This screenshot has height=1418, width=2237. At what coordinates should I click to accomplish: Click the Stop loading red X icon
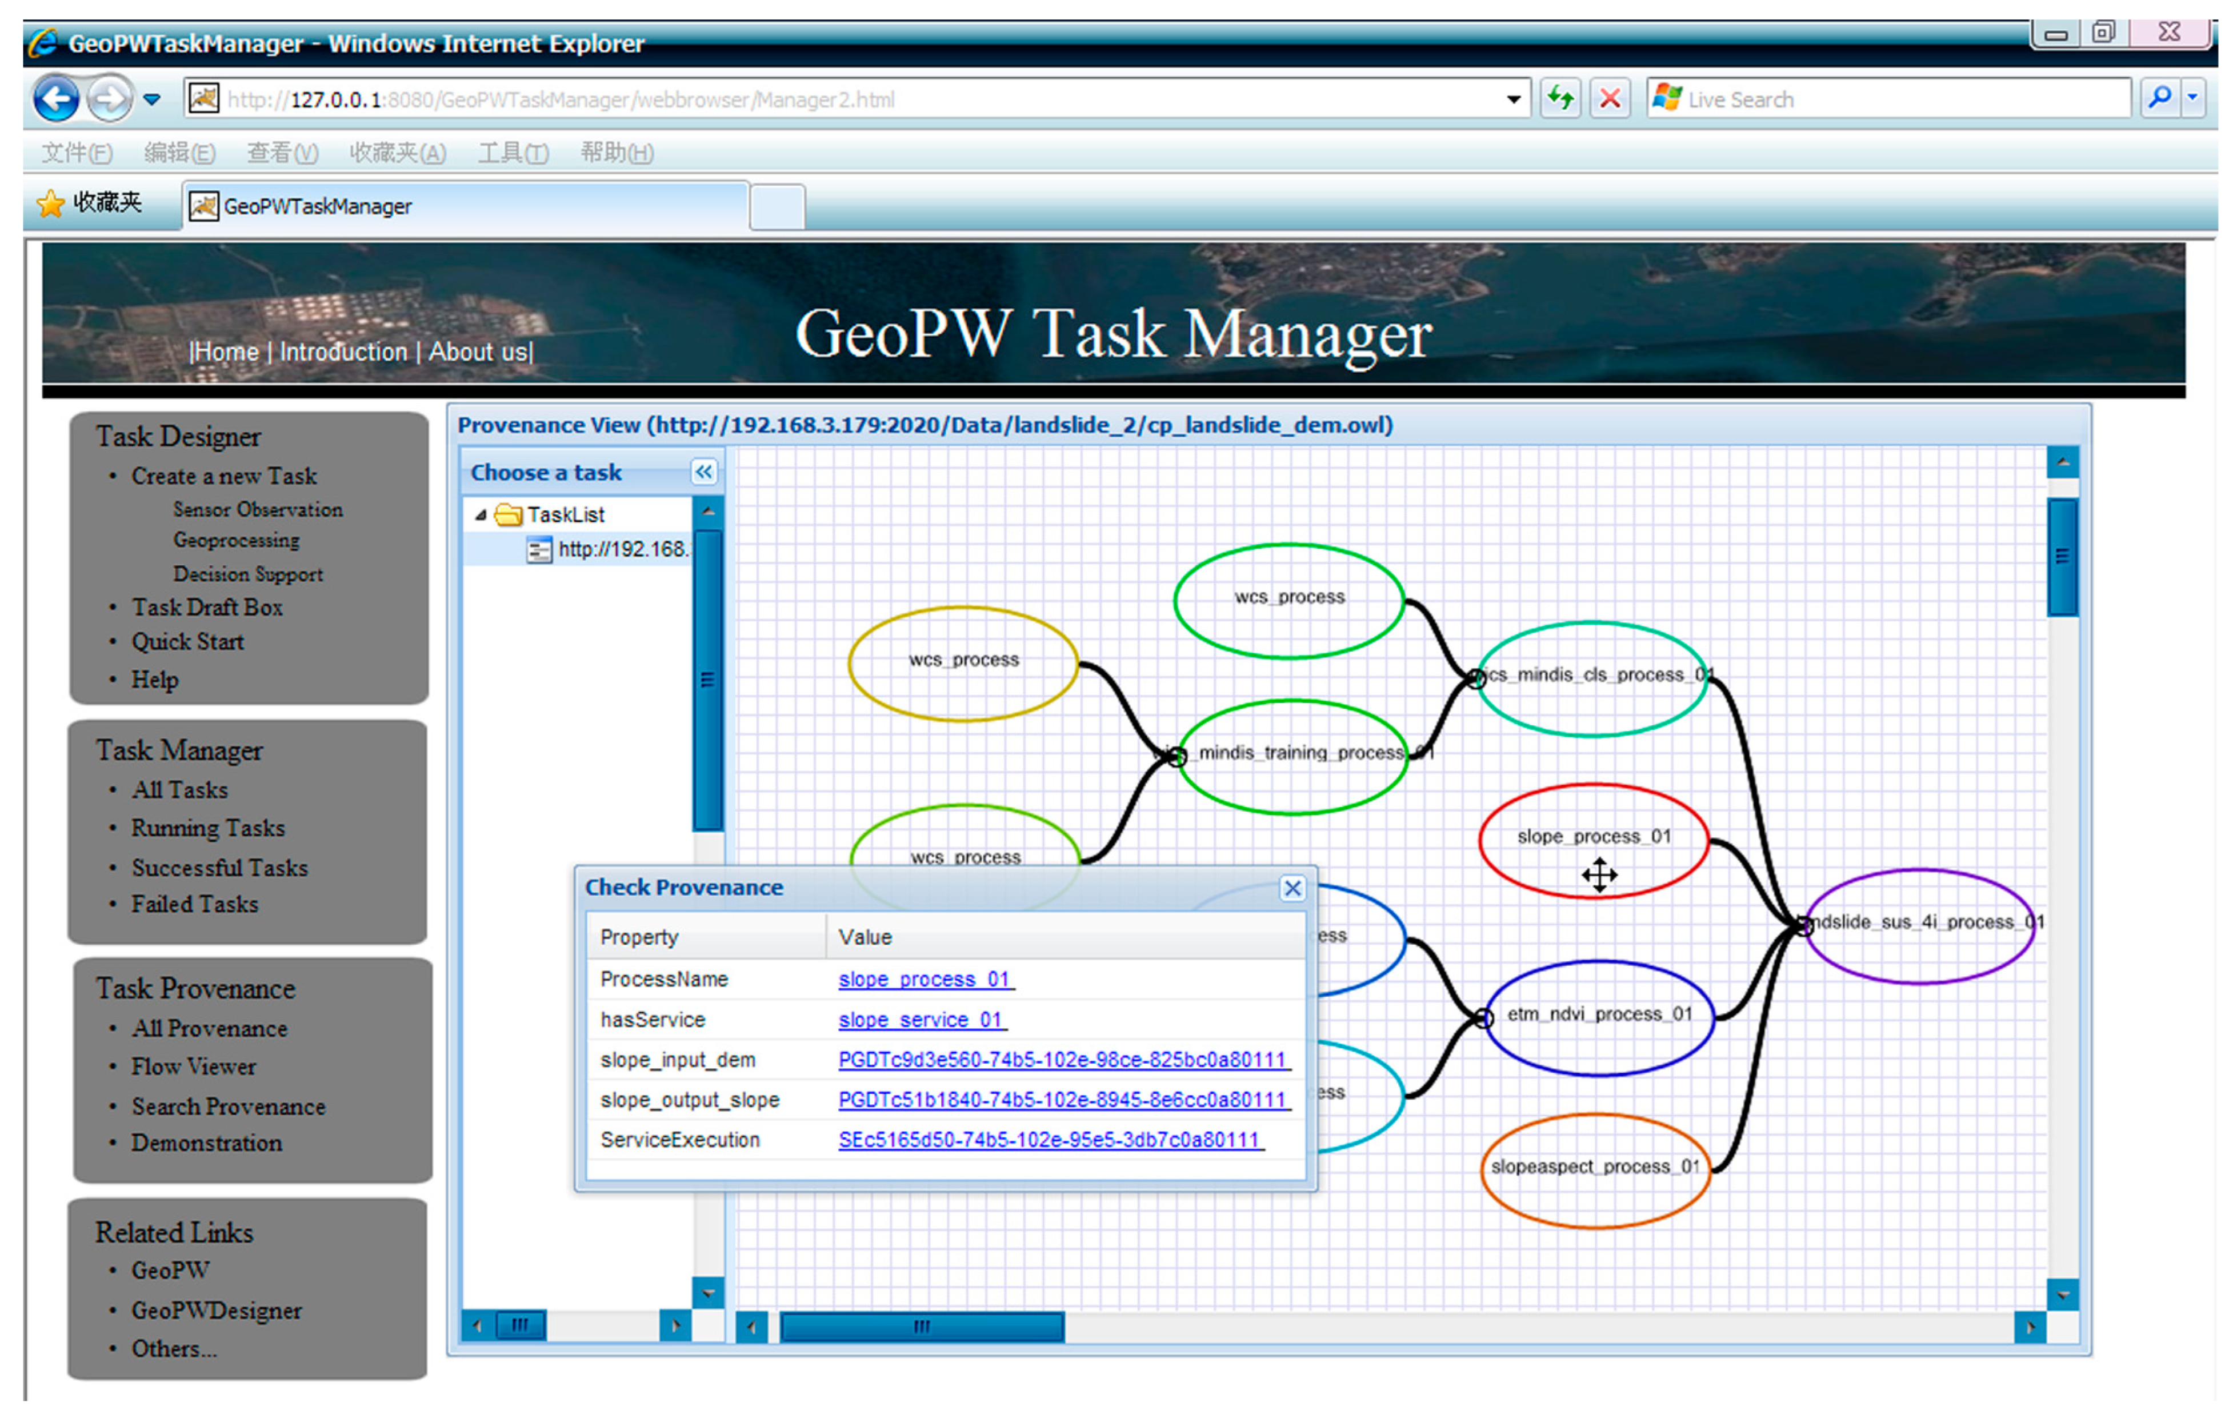[1610, 98]
